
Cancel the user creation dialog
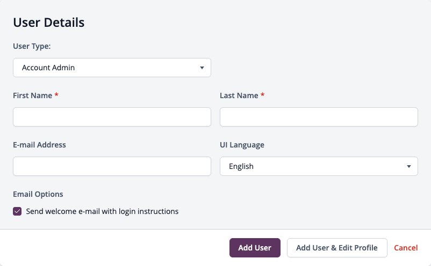(x=406, y=248)
